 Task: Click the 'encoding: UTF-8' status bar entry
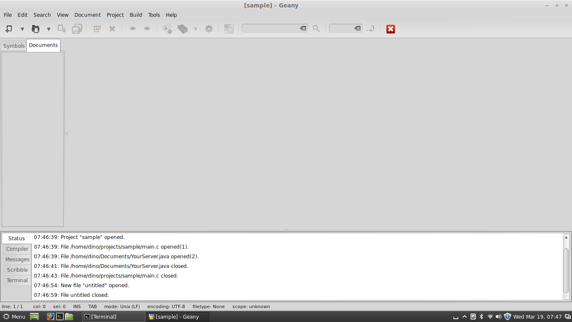pos(166,306)
